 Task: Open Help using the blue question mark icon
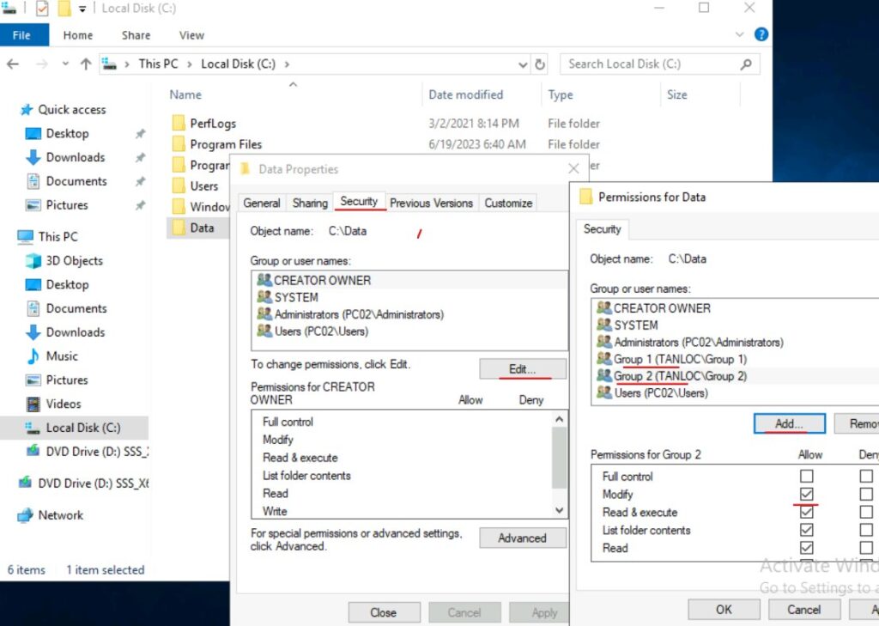(x=760, y=34)
